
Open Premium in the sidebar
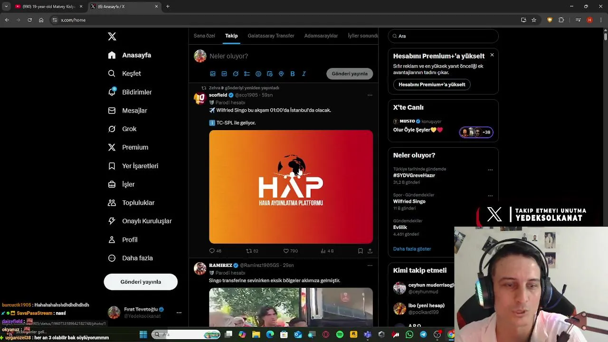coord(128,147)
